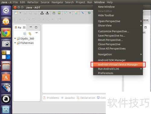Viewport: 151px width, 114px height.
Task: Expand the Run Android Lint submenu
Action: [118, 69]
